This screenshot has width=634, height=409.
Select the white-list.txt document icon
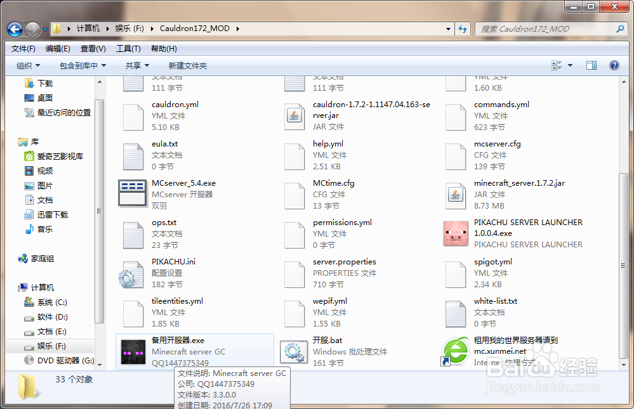(x=456, y=313)
